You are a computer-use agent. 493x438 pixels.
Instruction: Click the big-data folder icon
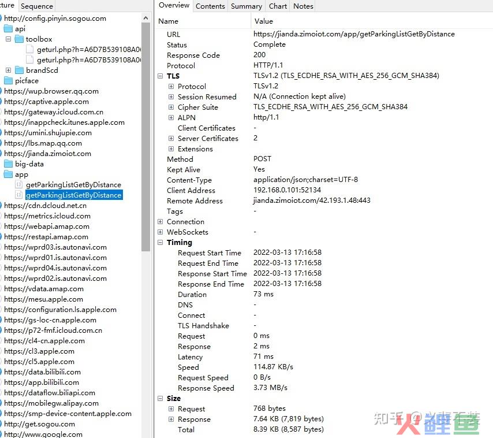click(x=8, y=164)
